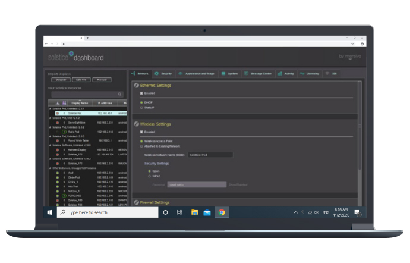Screen dimensions: 410x263
Task: Click the circled count icon for RZR23456
Action: coord(64,196)
